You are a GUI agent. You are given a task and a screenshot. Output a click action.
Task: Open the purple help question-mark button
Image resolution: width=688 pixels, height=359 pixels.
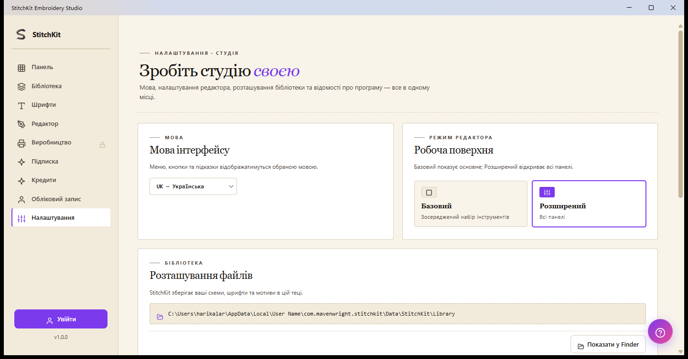pos(660,331)
